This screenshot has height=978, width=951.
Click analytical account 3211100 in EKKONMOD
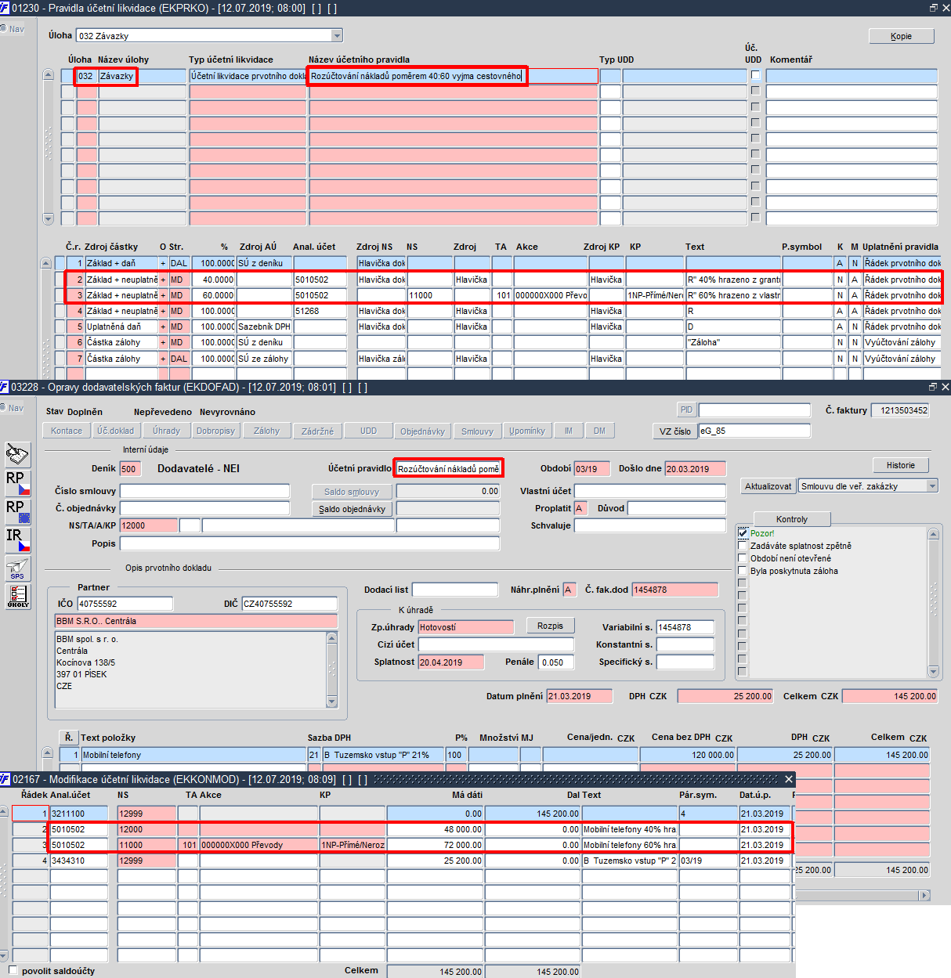point(78,814)
